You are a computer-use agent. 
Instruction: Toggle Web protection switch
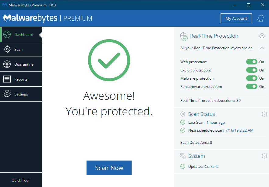252,62
